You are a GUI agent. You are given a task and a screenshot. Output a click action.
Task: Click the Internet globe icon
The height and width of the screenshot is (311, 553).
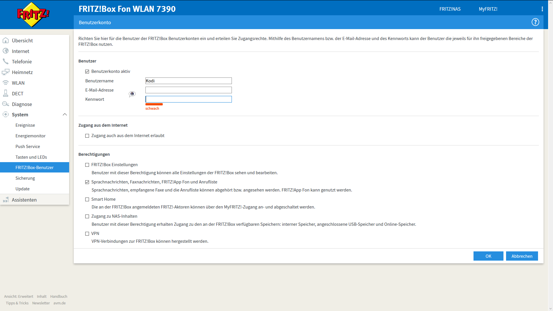[5, 51]
